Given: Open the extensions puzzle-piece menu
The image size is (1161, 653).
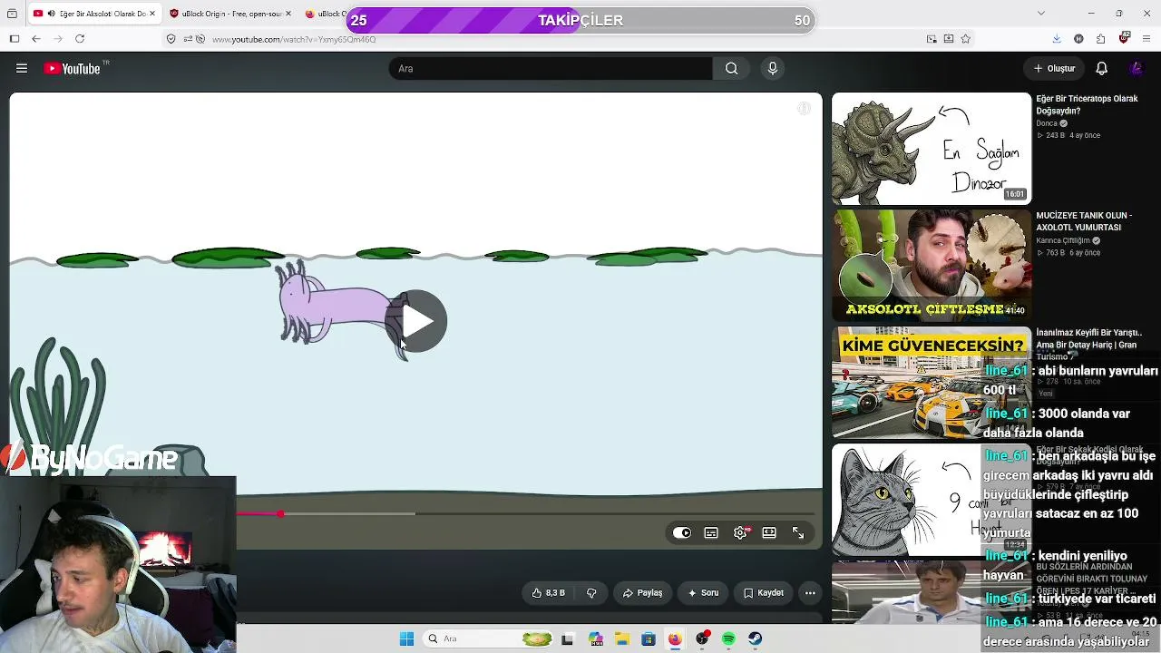Looking at the screenshot, I should point(1101,39).
